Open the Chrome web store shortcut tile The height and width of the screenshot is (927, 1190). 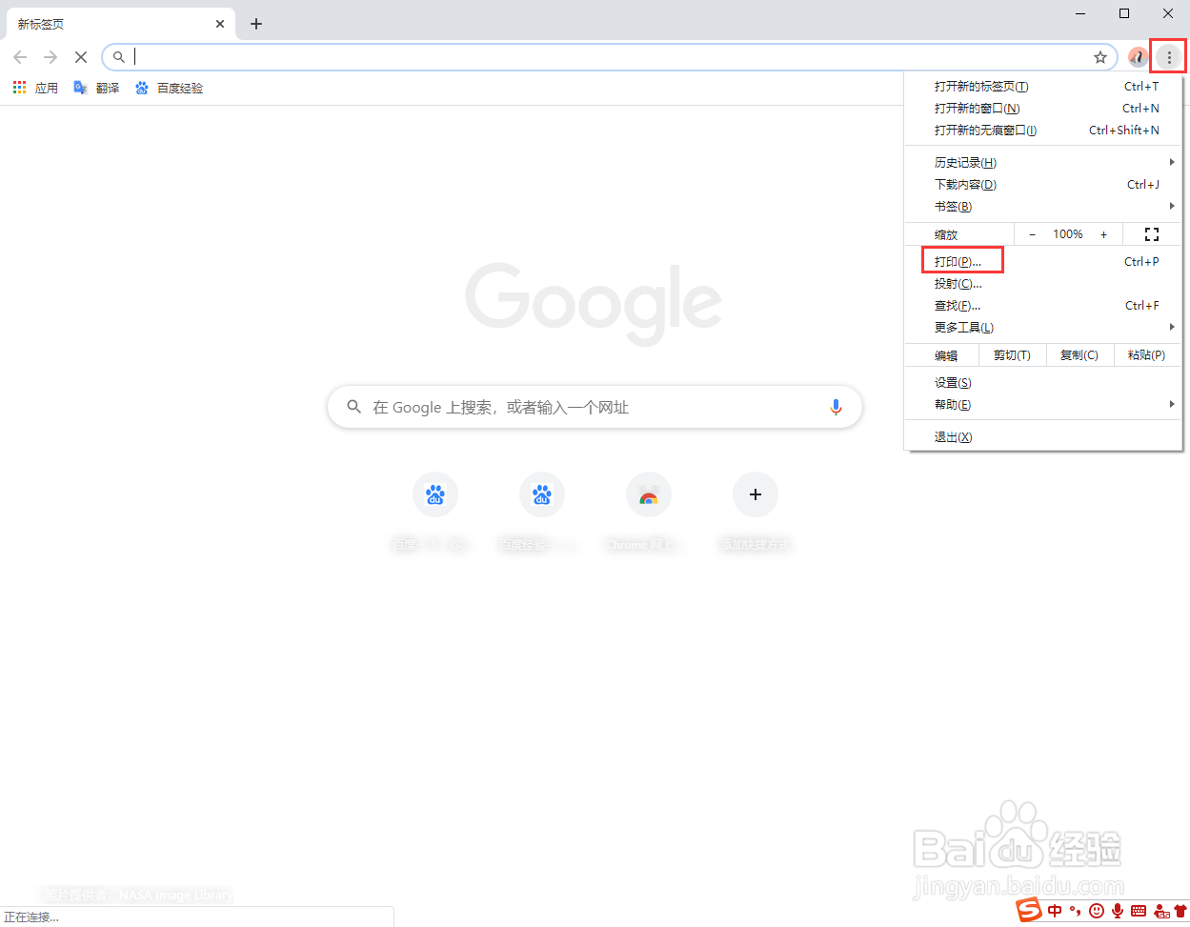tap(649, 495)
